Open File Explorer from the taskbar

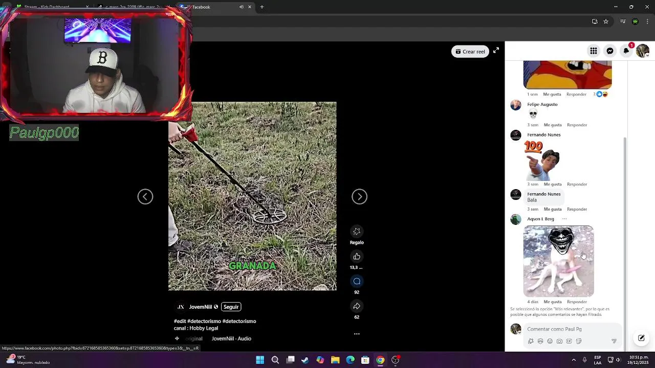335,360
